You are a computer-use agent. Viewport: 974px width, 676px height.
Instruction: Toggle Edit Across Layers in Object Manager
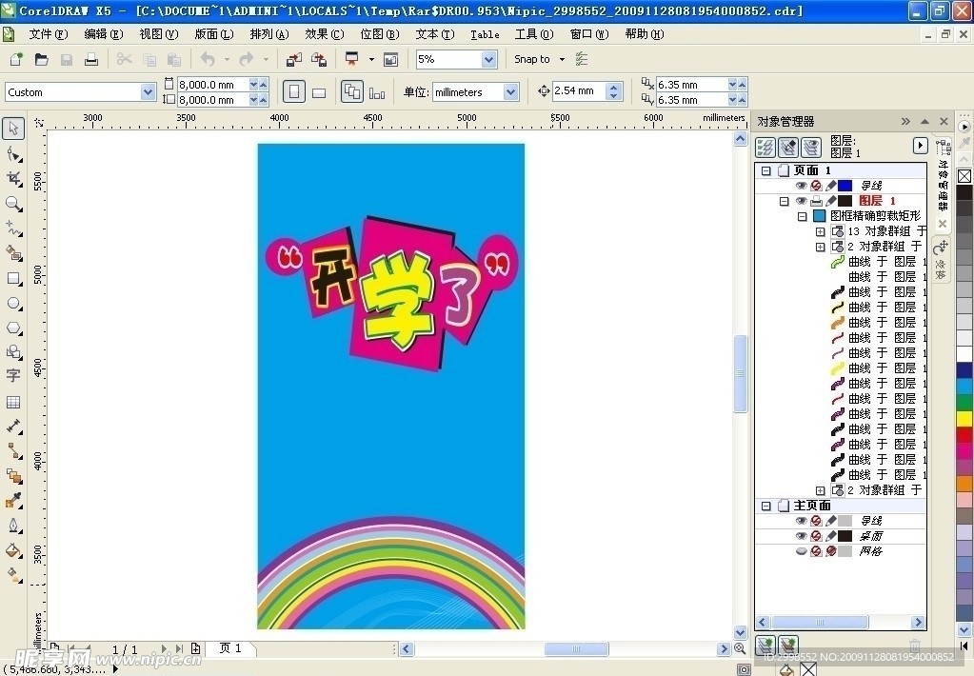pyautogui.click(x=788, y=148)
